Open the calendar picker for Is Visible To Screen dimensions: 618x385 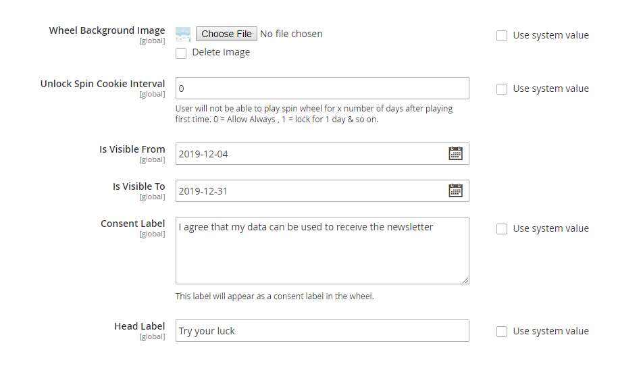click(x=456, y=190)
